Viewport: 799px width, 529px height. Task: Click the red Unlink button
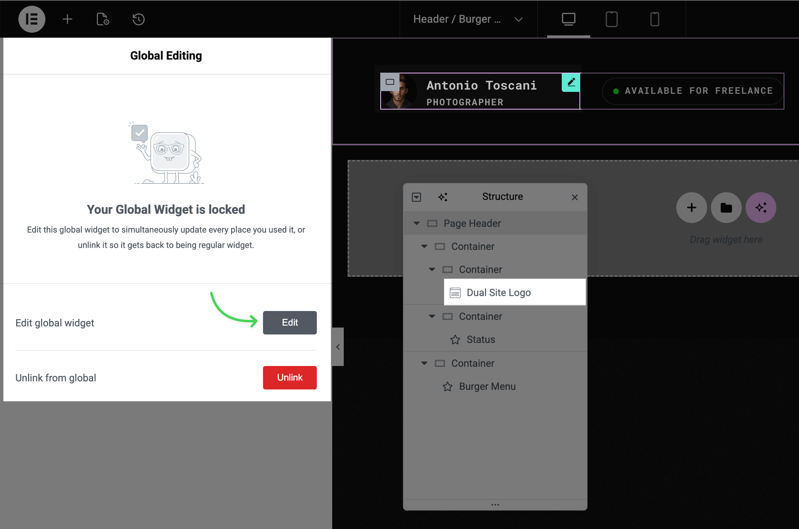click(x=290, y=378)
